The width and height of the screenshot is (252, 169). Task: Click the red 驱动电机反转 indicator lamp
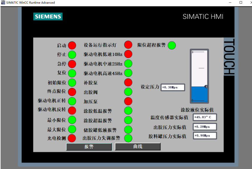click(72, 110)
